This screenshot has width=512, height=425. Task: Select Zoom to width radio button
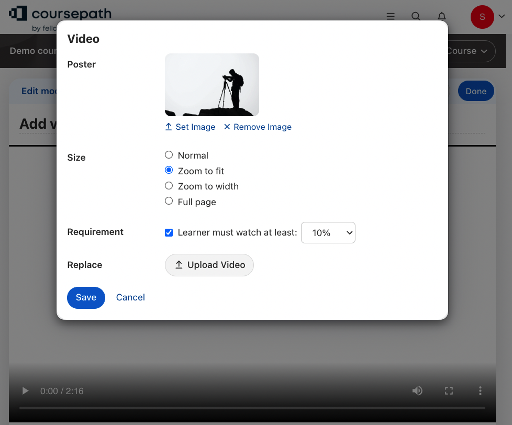(x=169, y=186)
